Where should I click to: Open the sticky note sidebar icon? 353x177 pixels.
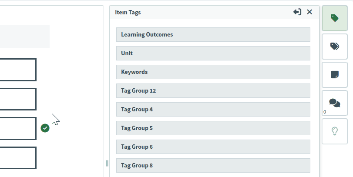point(334,75)
